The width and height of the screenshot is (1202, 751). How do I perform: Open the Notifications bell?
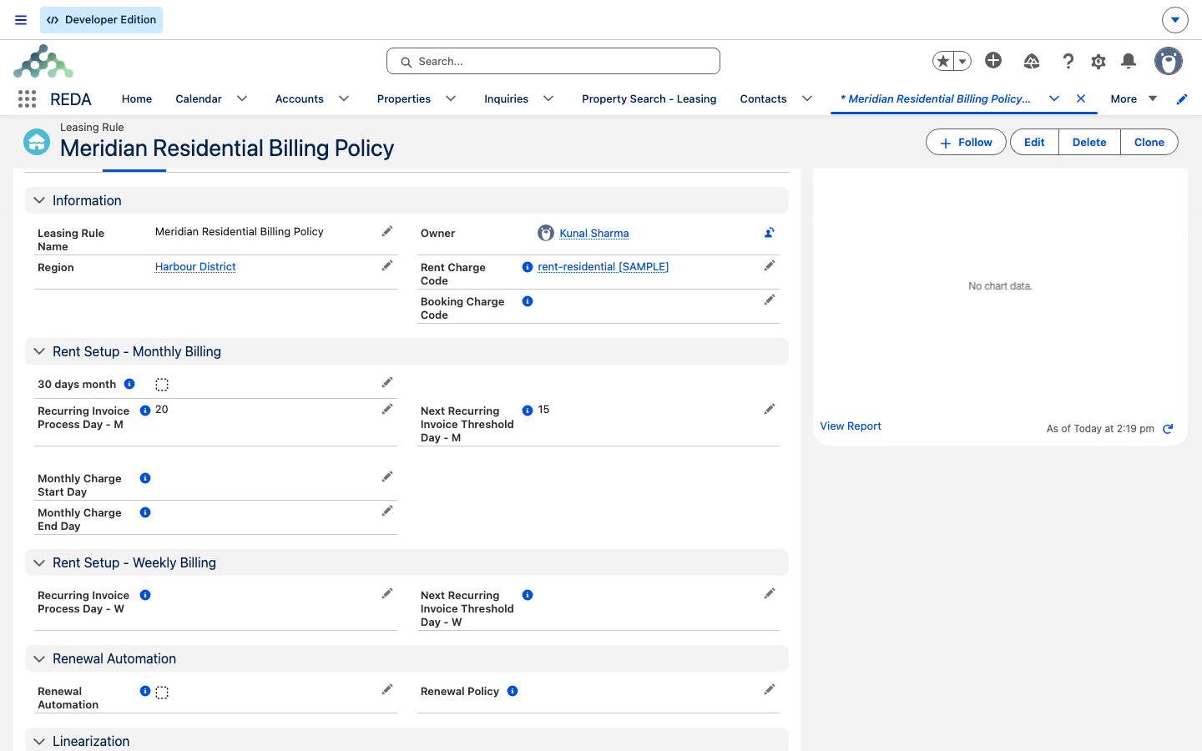coord(1129,60)
